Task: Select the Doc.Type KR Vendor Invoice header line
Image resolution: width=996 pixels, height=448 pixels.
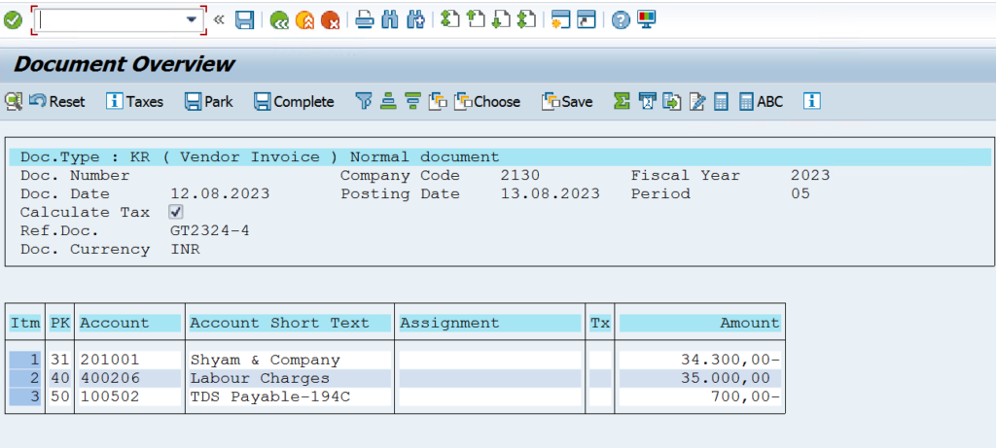Action: pyautogui.click(x=500, y=156)
